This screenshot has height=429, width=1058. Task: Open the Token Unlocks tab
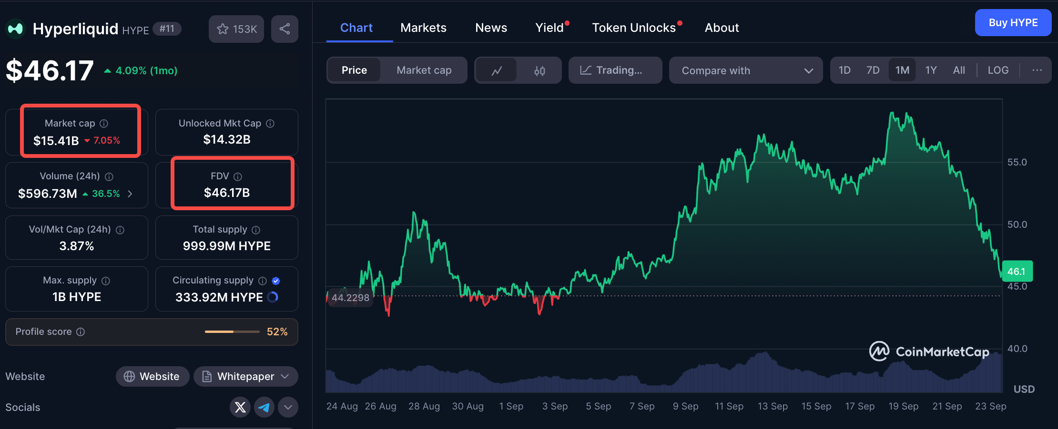(x=633, y=28)
